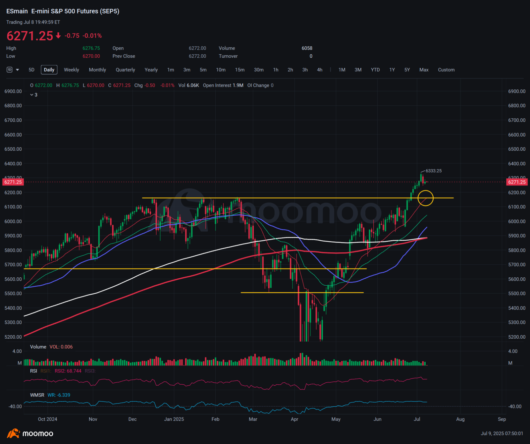Switch to the Weekly timeframe
This screenshot has height=444, width=530.
click(72, 70)
